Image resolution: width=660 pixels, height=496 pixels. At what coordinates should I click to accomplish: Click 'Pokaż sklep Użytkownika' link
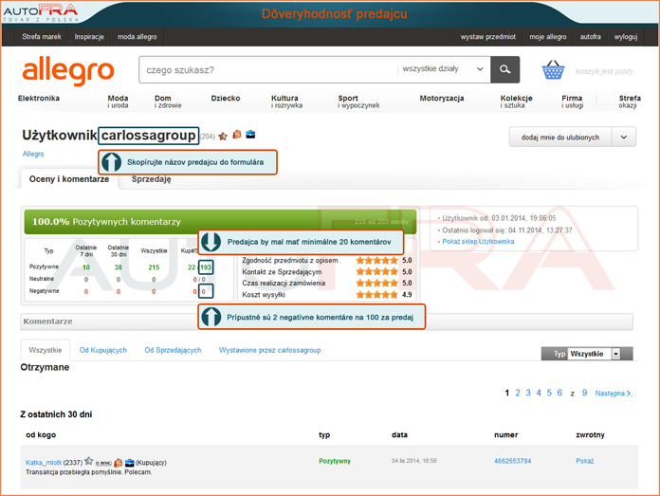pyautogui.click(x=478, y=241)
